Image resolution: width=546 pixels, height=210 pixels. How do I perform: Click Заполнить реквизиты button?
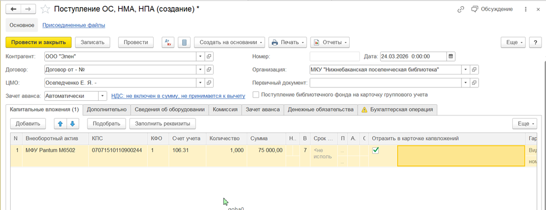[163, 123]
